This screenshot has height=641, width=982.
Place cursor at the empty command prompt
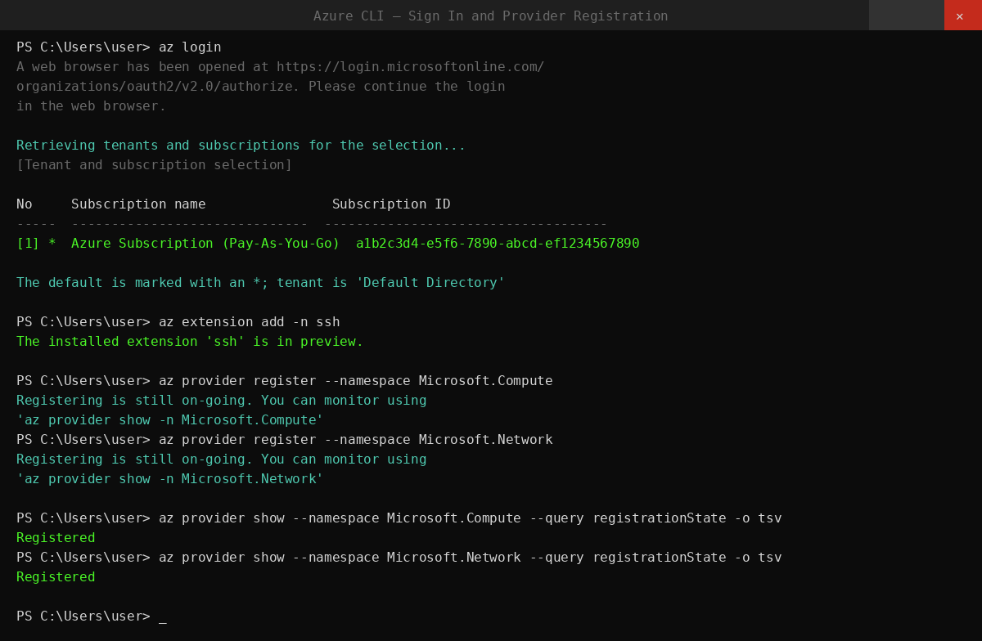pos(163,616)
